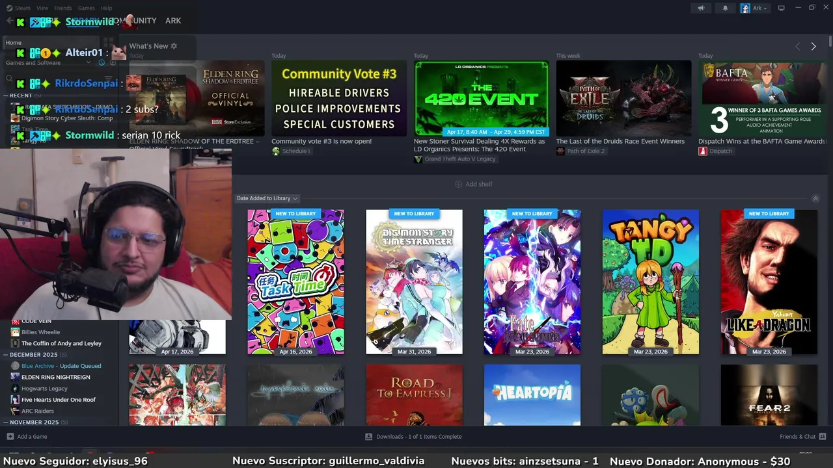Image resolution: width=833 pixels, height=468 pixels.
Task: Switch to the ARK profile tab
Action: click(x=173, y=21)
